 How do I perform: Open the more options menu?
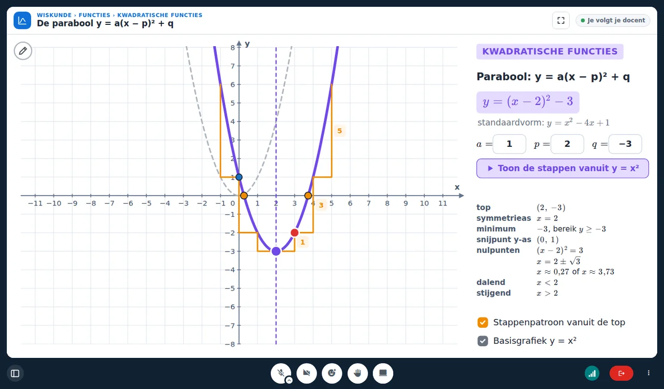click(x=648, y=373)
